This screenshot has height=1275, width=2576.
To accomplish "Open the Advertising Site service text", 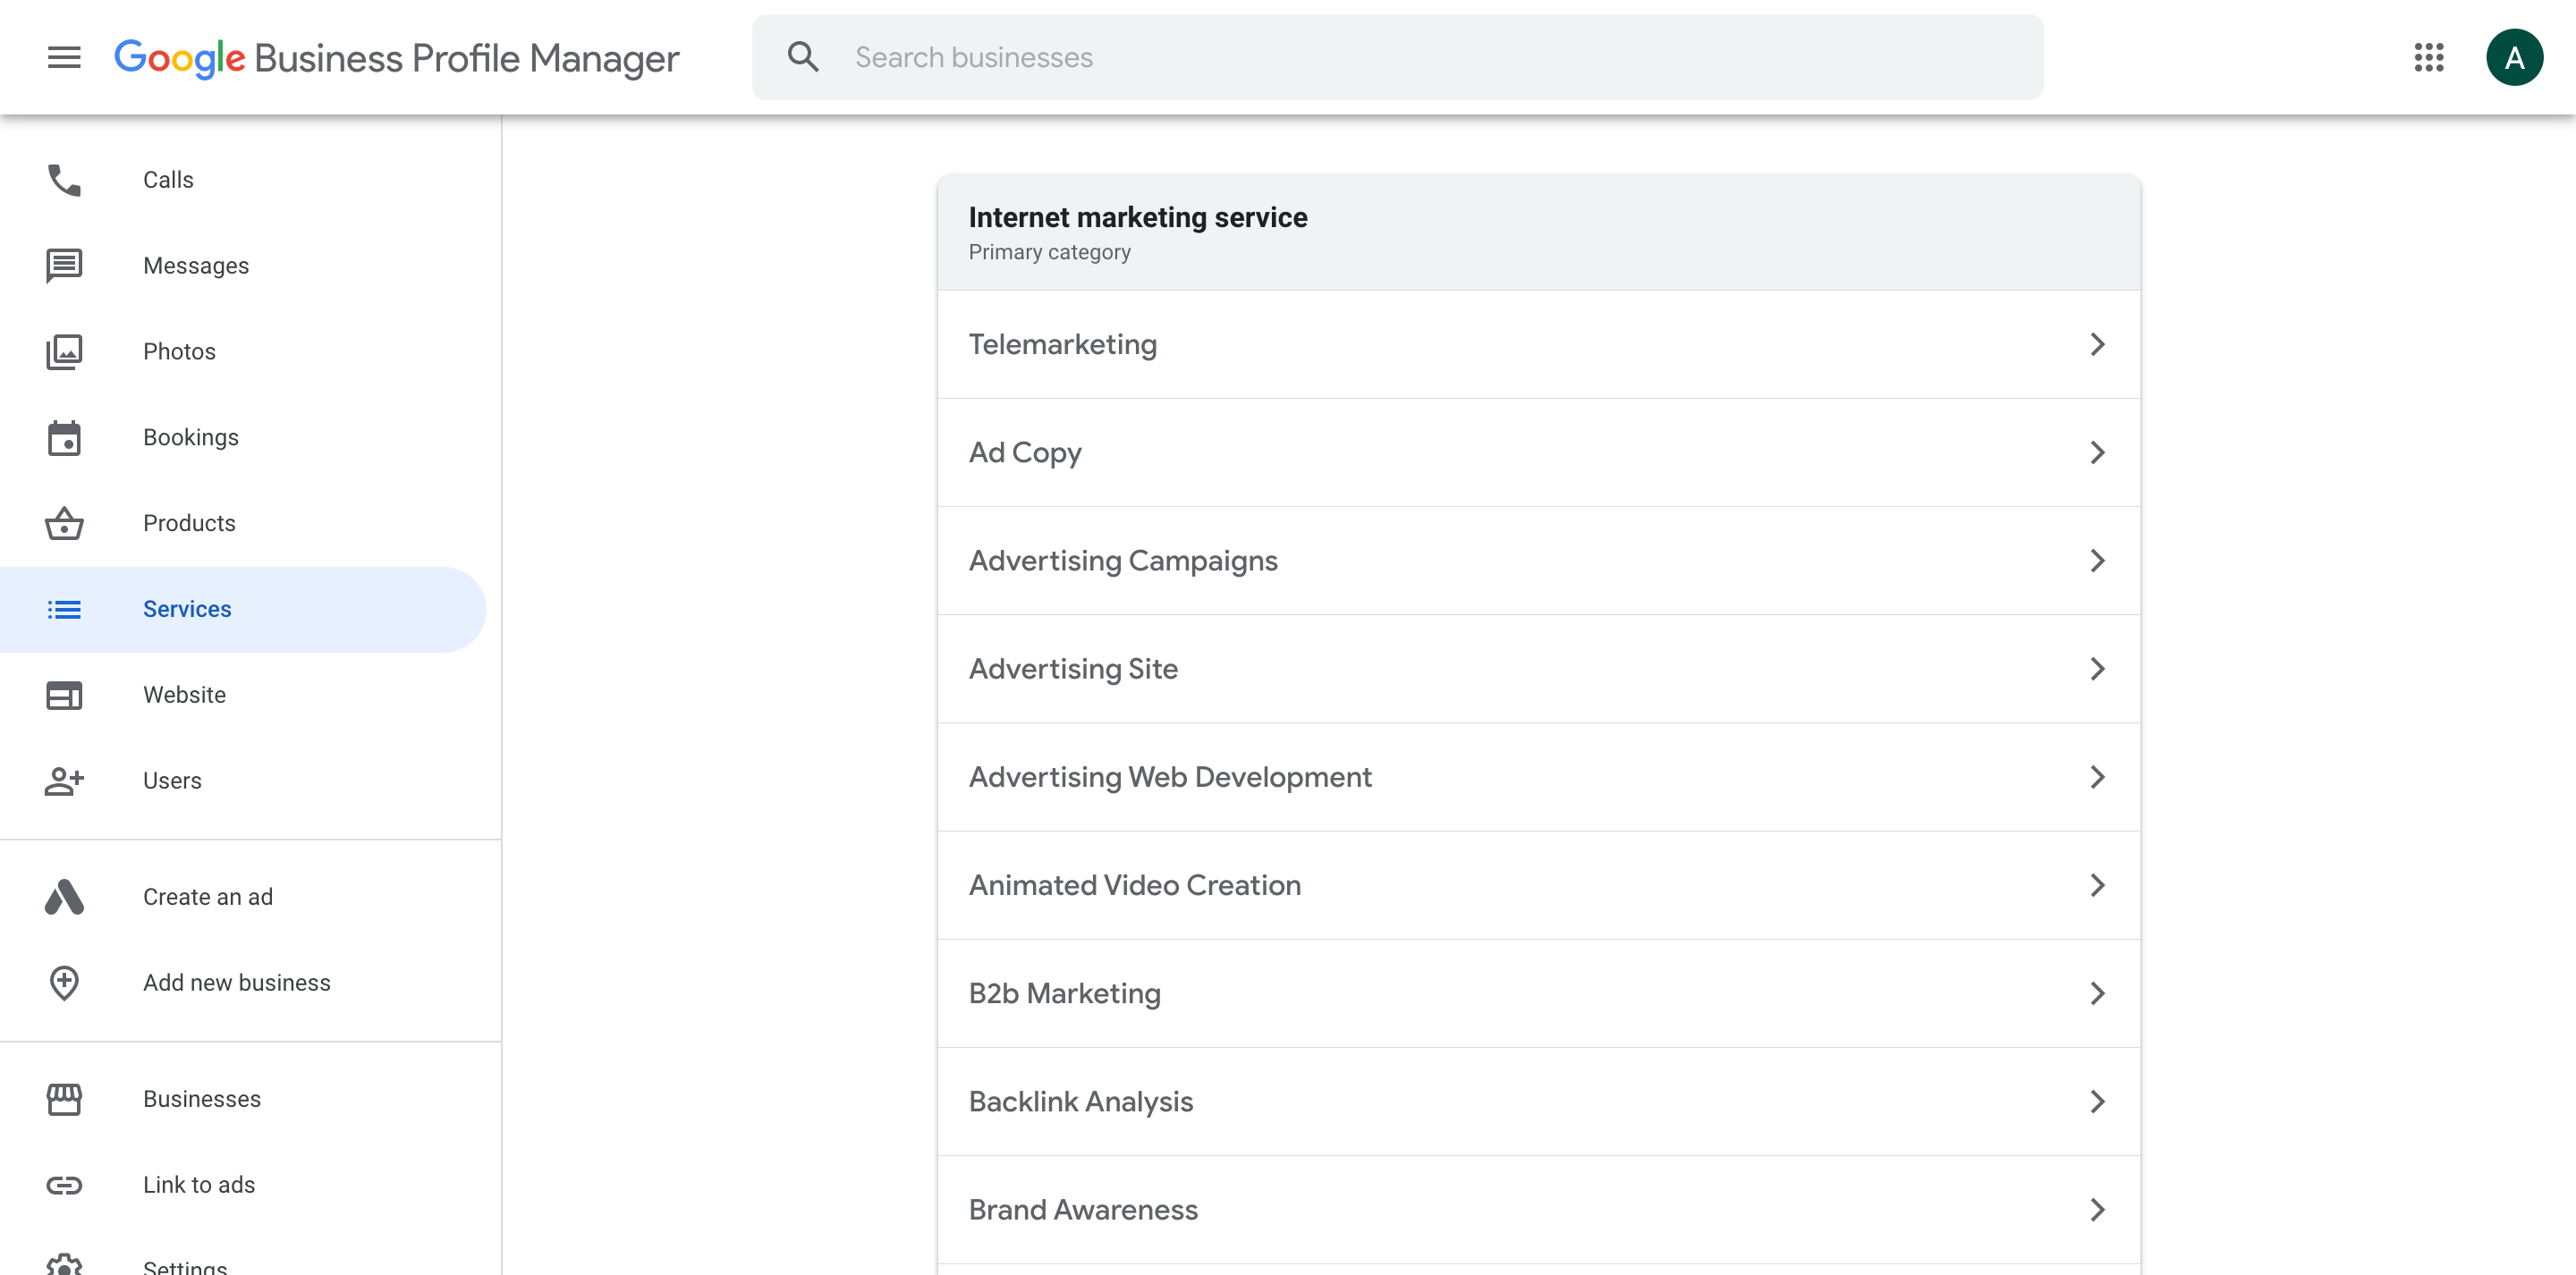I will pyautogui.click(x=1073, y=669).
